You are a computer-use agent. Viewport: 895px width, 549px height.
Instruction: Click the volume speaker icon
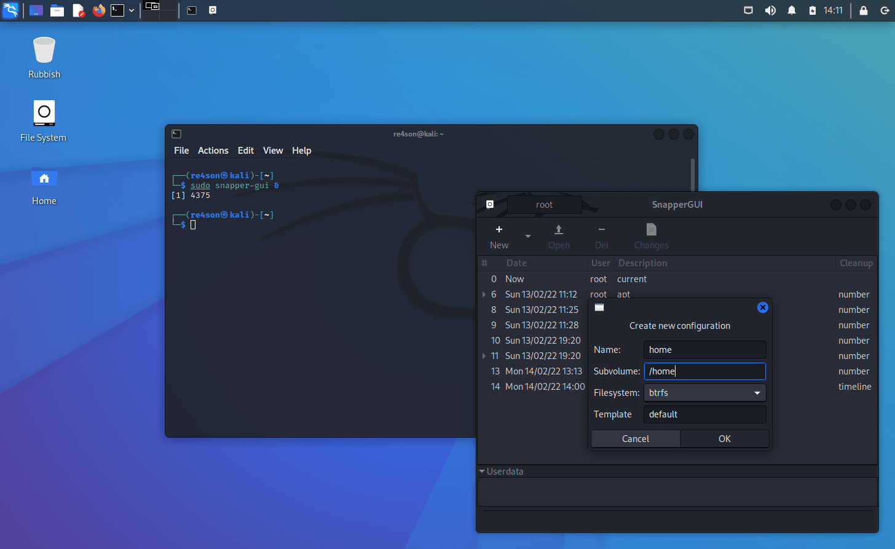point(770,10)
